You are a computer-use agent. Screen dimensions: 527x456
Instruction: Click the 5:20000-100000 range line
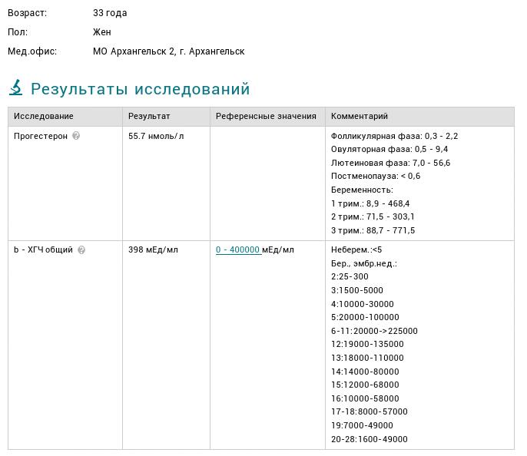click(x=365, y=317)
